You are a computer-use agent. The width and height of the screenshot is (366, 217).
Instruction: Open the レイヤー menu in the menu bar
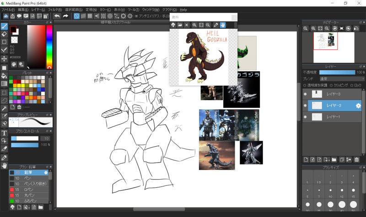38,9
